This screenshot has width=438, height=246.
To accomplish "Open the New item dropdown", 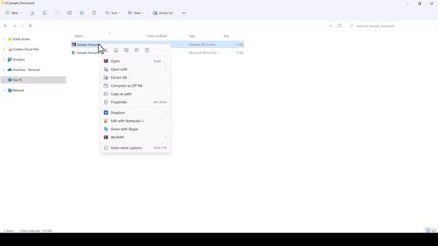I will (x=13, y=13).
